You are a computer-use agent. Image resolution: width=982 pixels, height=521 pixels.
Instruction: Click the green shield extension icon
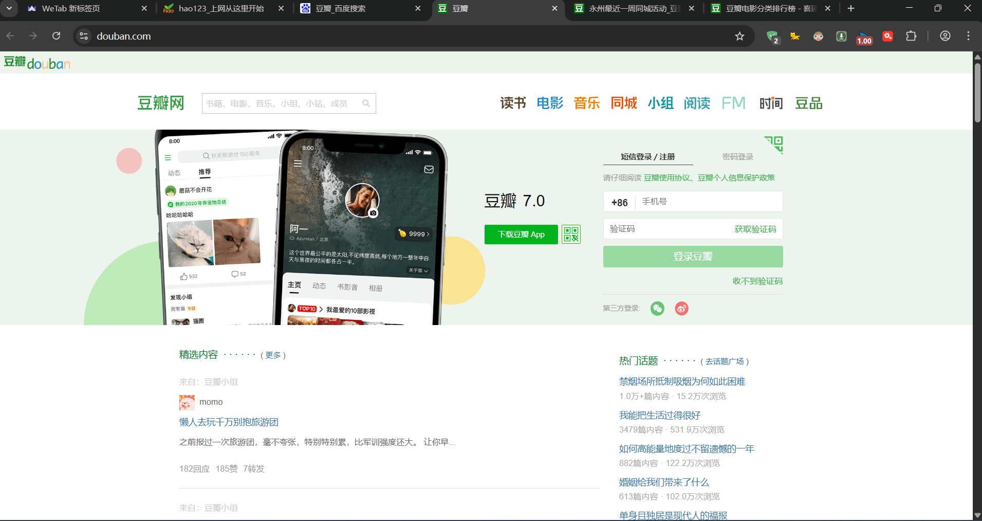point(772,37)
